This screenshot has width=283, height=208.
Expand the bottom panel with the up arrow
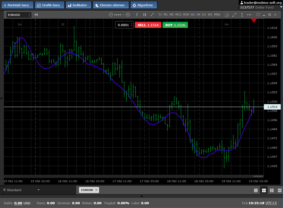coord(142,196)
